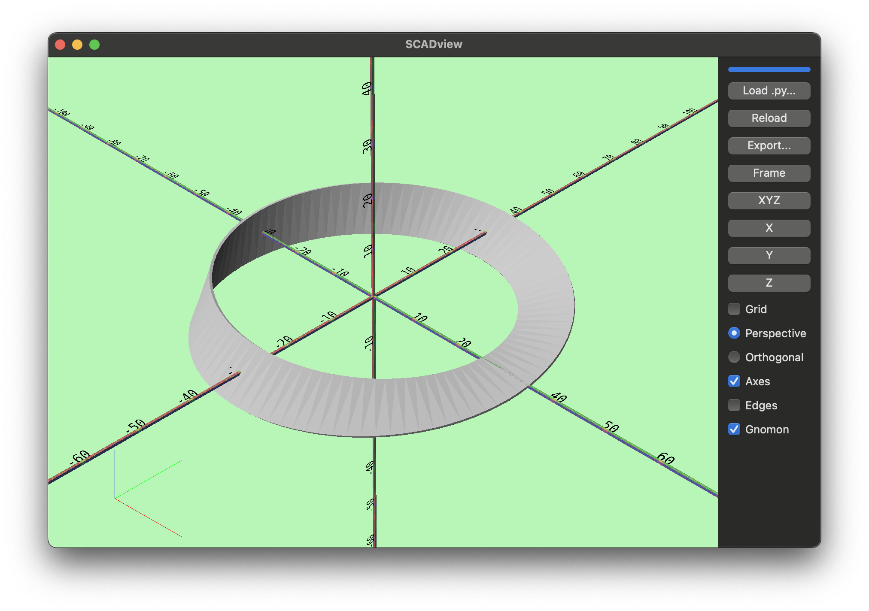Click the origin where axes intersect

coord(374,296)
